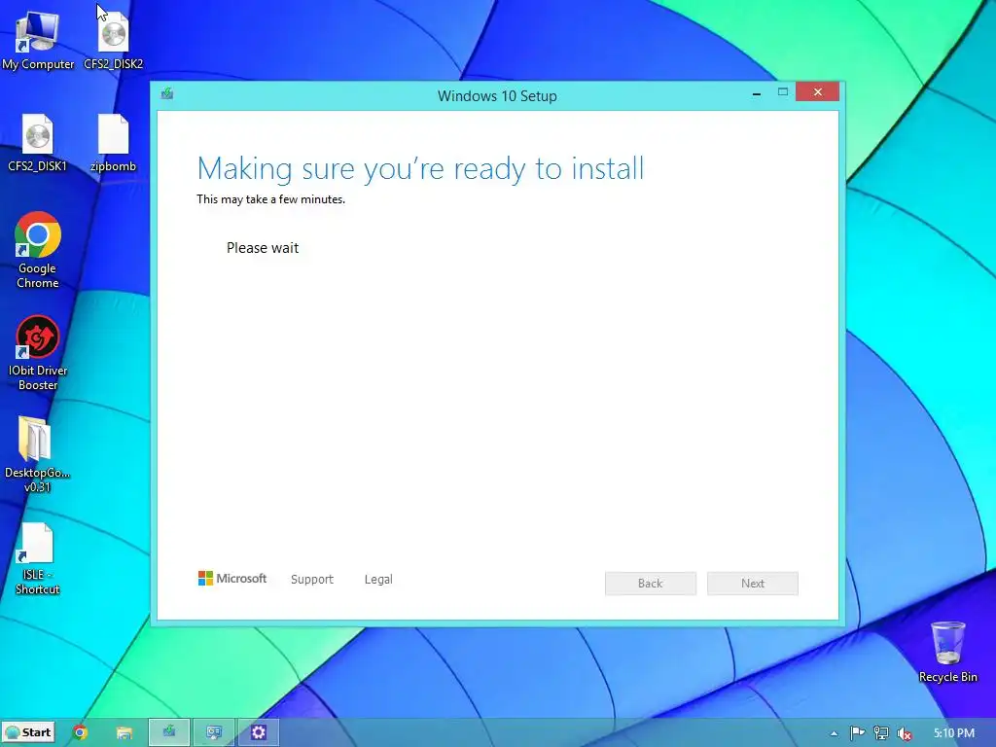Launch Google Chrome desktop shortcut
Viewport: 996px width, 747px height.
(38, 250)
